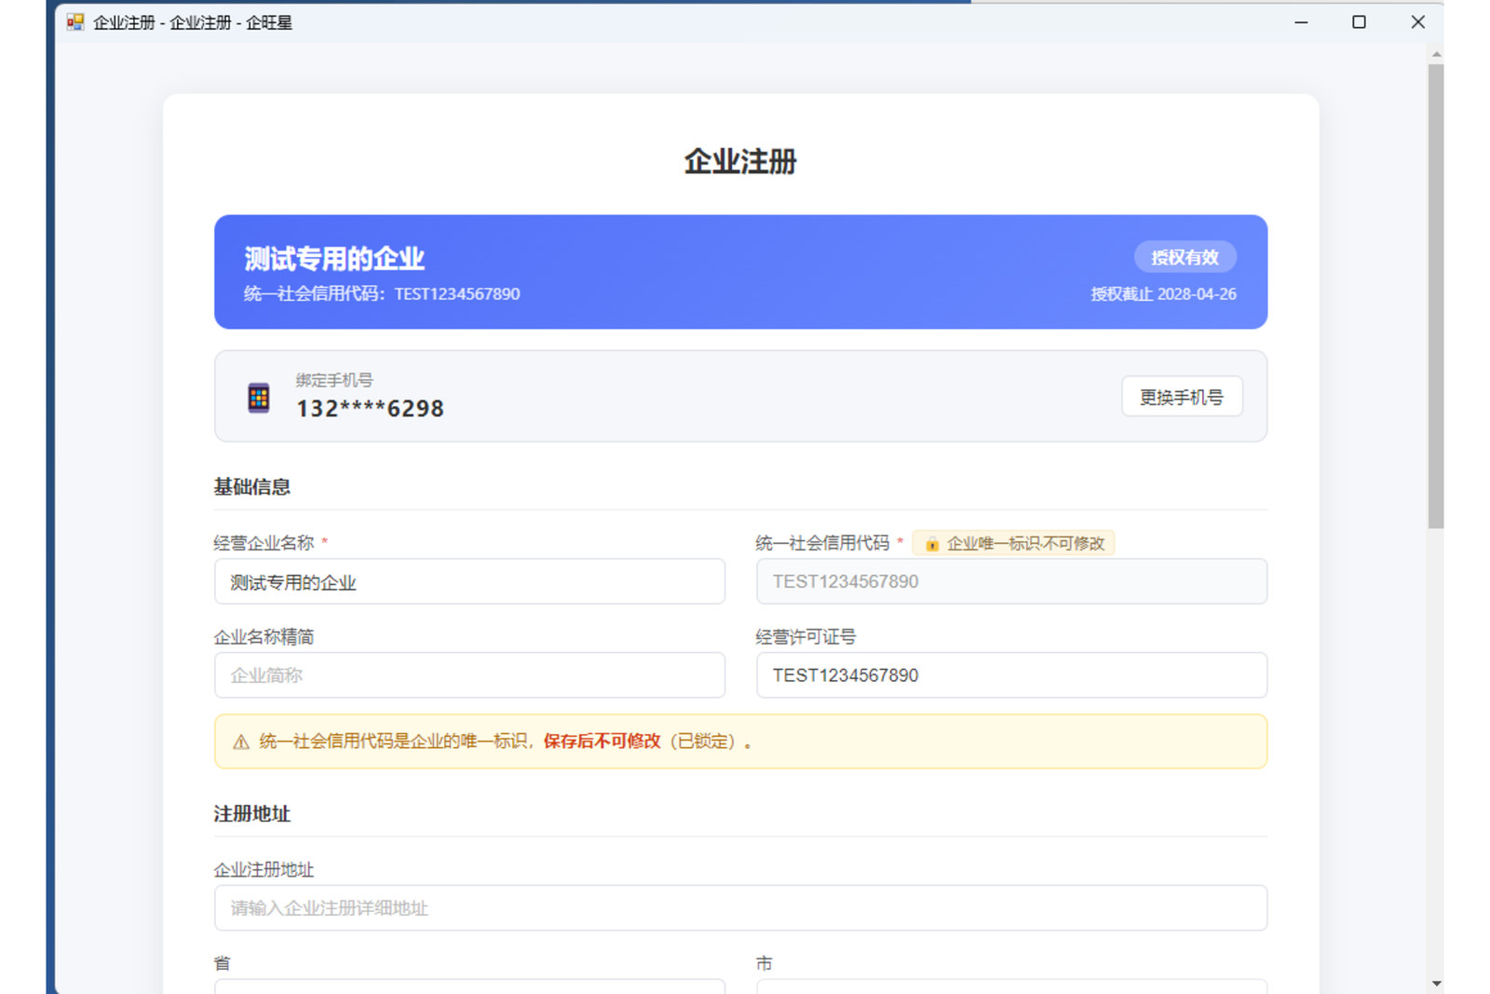The image size is (1490, 994).
Task: Click the warning triangle icon in the yellow notice
Action: 241,742
